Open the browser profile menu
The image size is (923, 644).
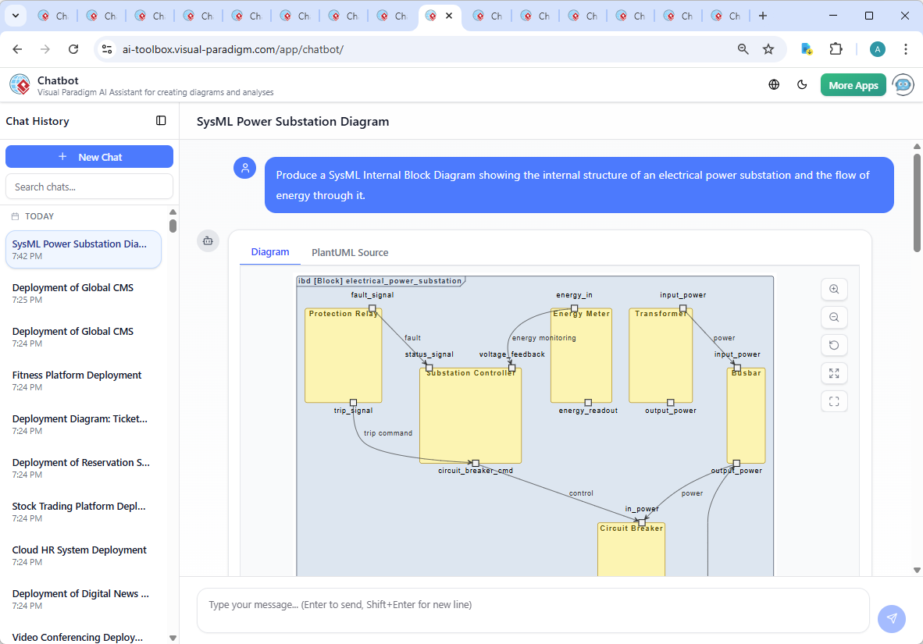877,48
